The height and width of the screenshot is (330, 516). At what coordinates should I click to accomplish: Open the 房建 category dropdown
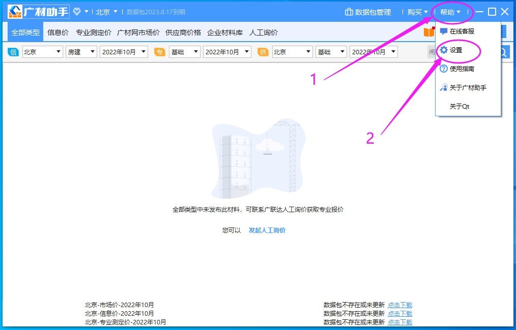81,51
